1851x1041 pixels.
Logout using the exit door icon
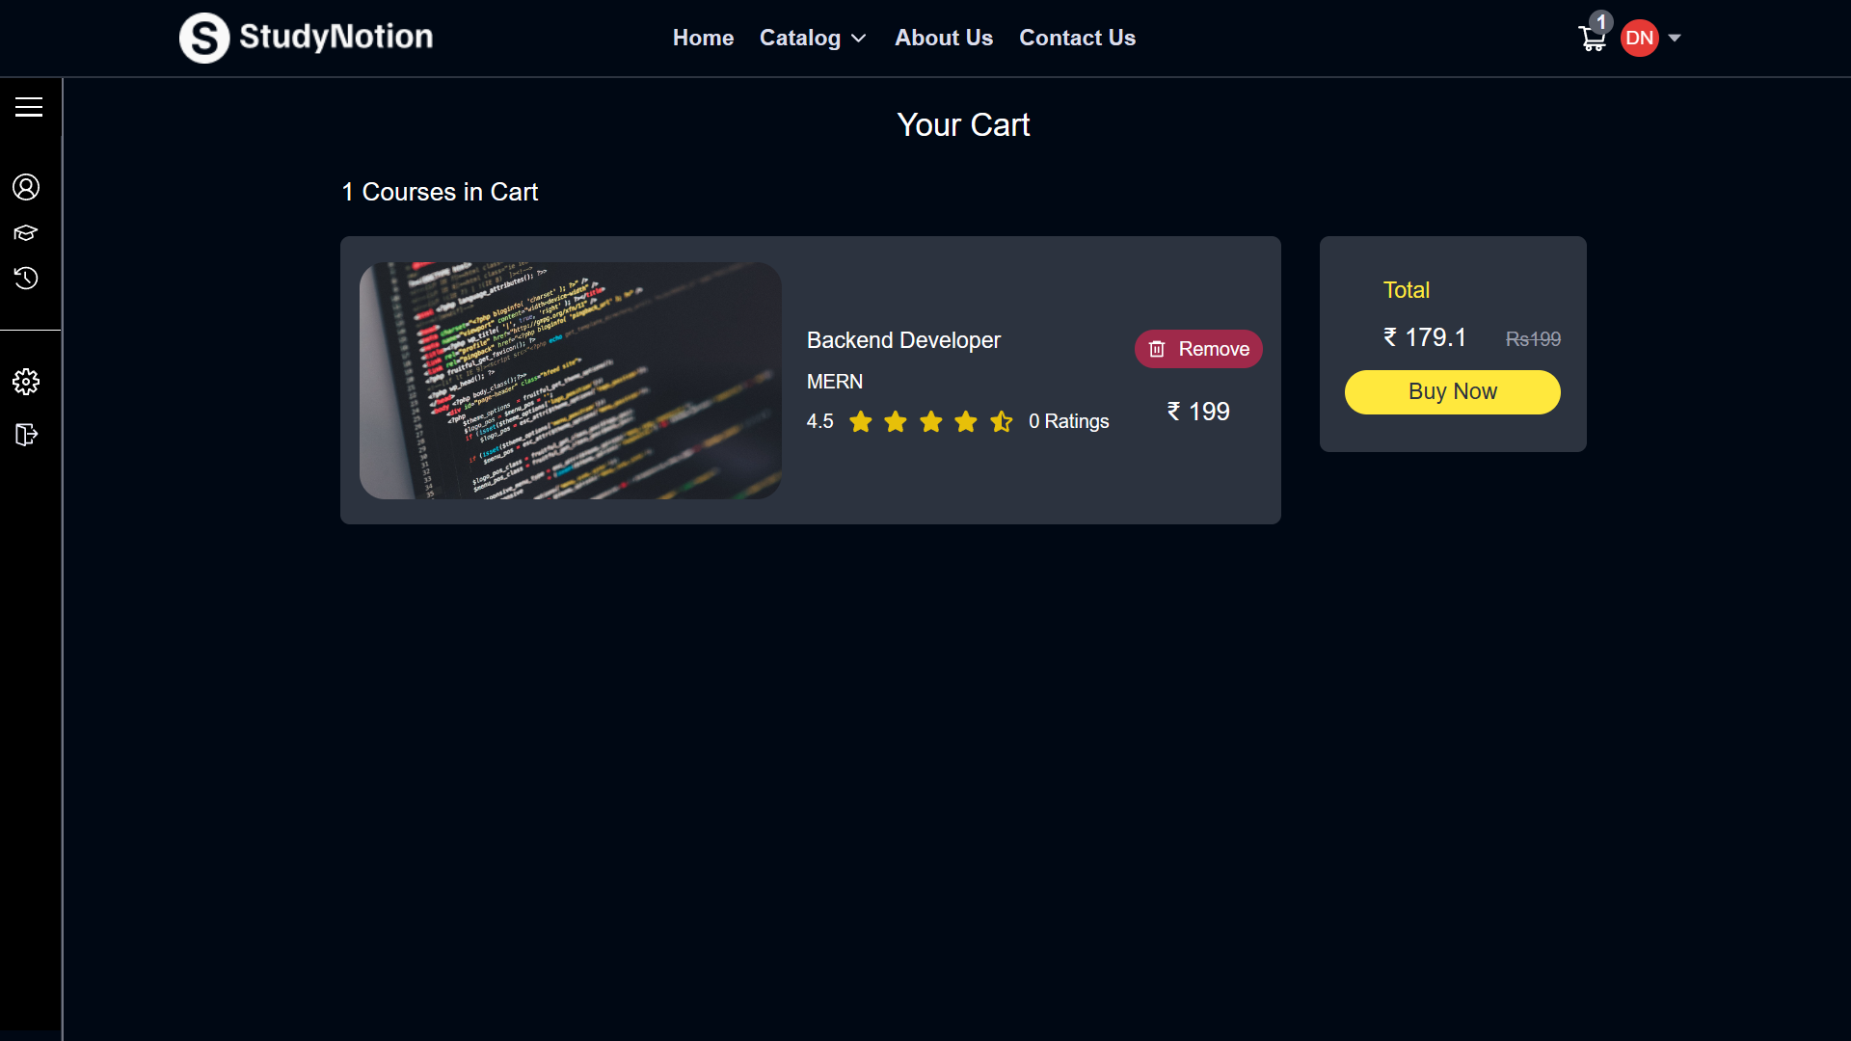pyautogui.click(x=26, y=435)
